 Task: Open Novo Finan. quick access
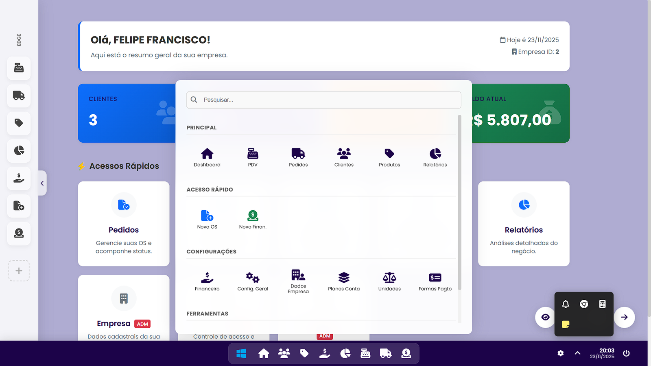[x=253, y=219]
